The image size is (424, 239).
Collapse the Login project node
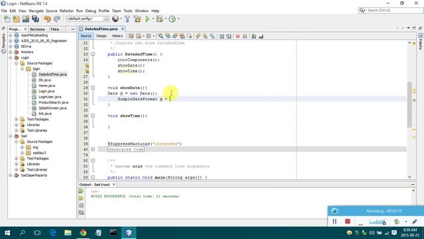11,58
